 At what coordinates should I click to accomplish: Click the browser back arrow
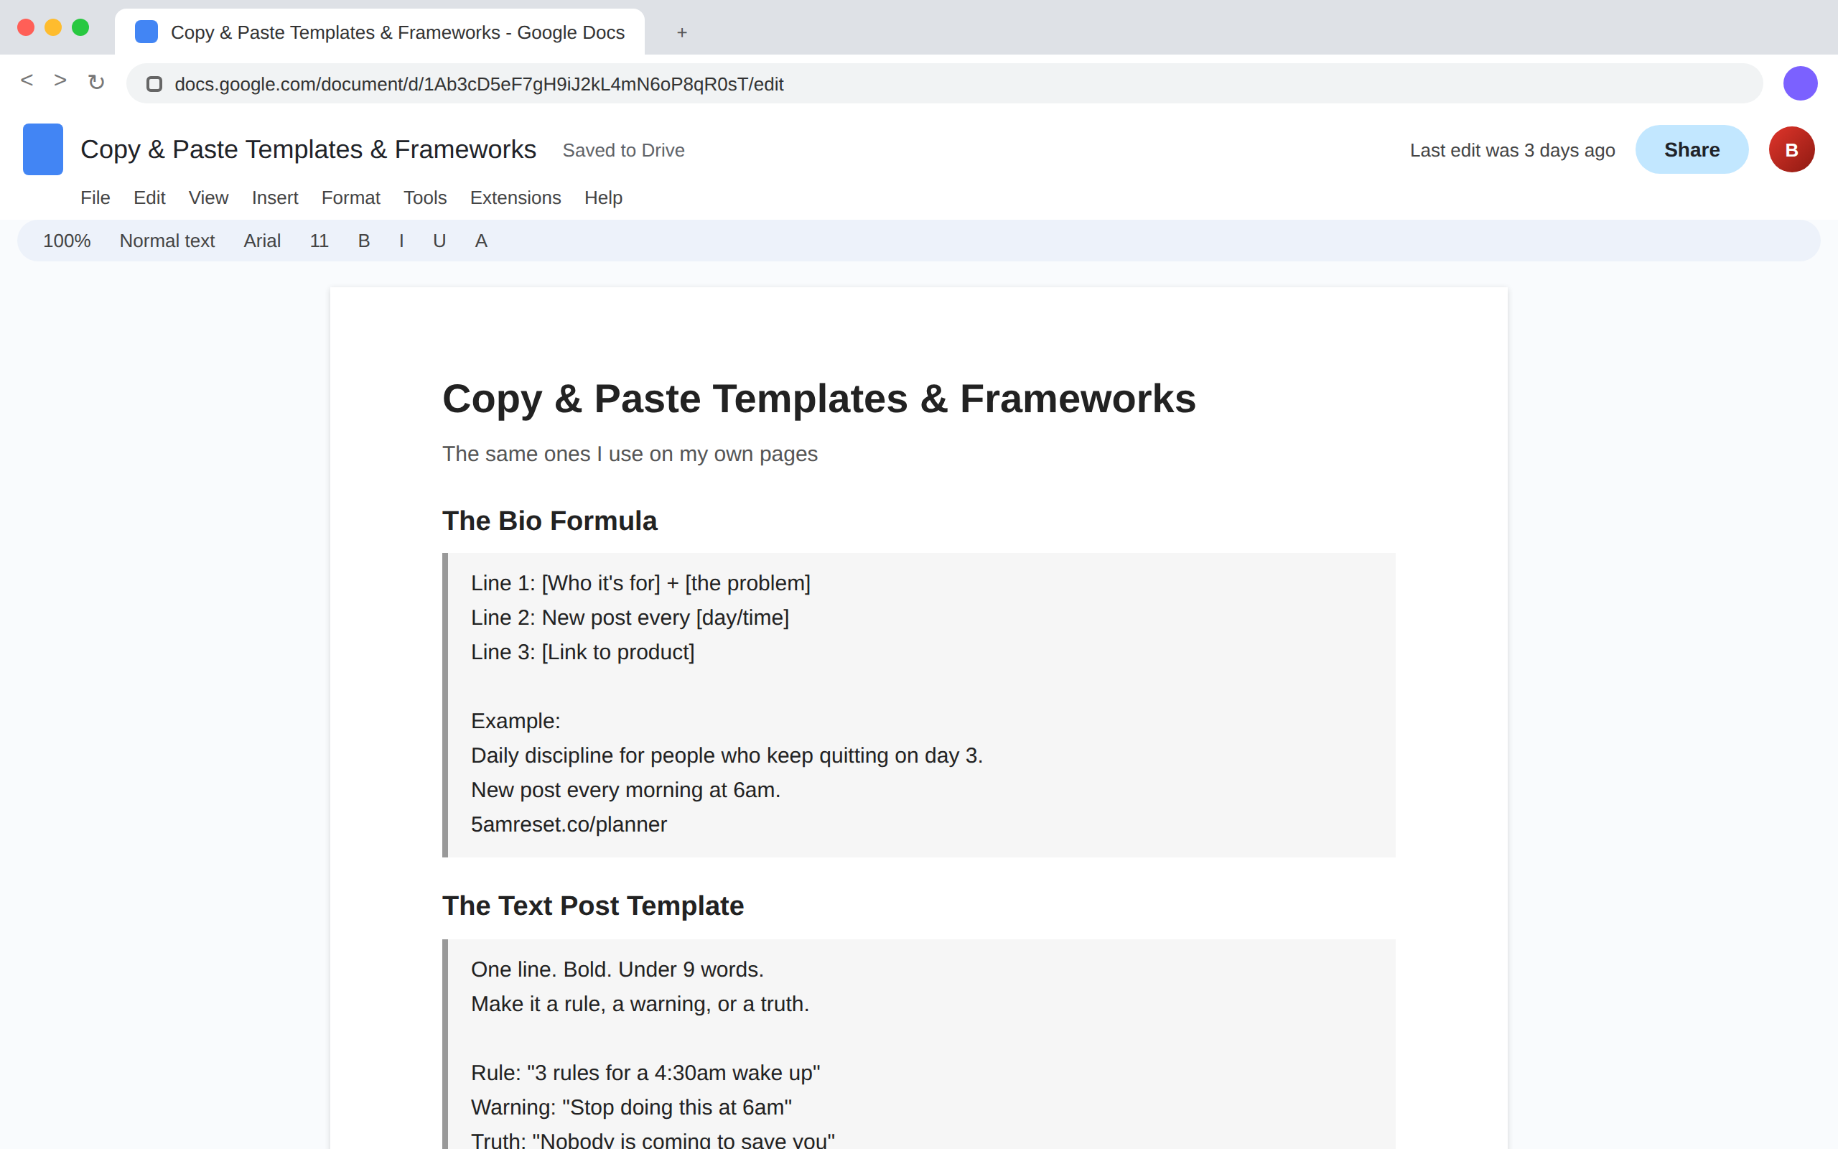tap(27, 80)
